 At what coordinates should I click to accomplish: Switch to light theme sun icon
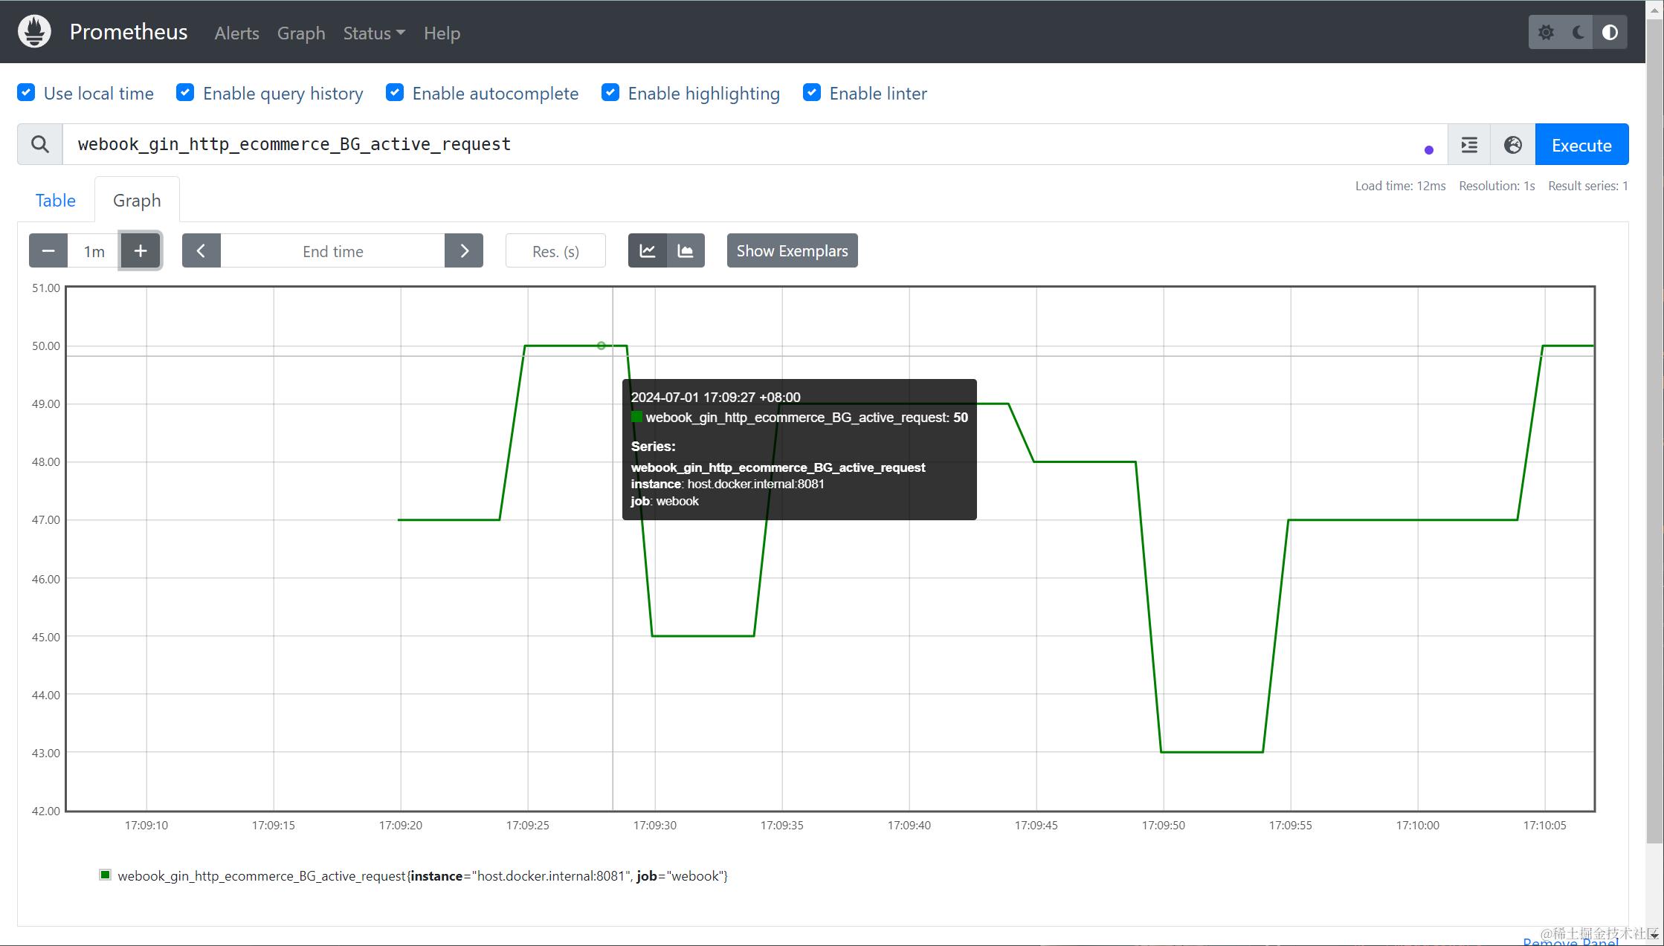(1546, 33)
